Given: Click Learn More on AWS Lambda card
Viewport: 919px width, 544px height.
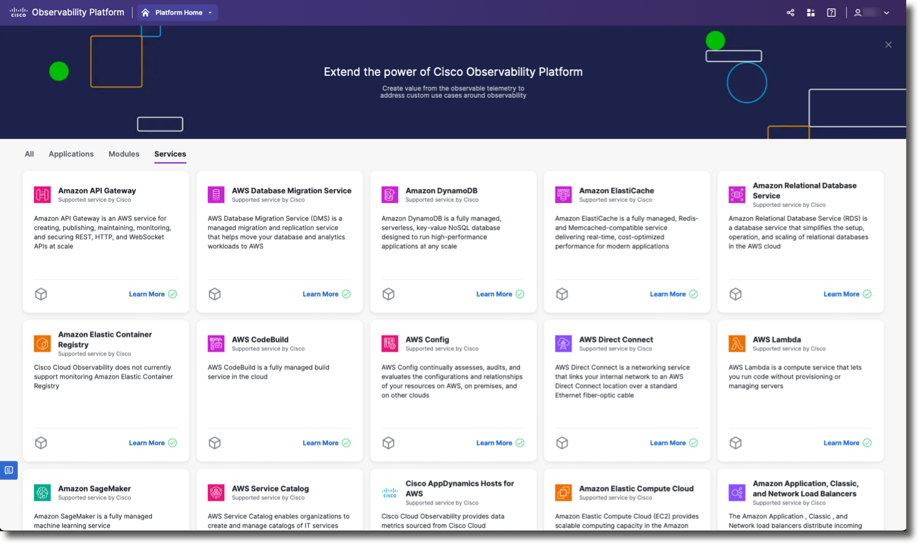Looking at the screenshot, I should [x=841, y=443].
